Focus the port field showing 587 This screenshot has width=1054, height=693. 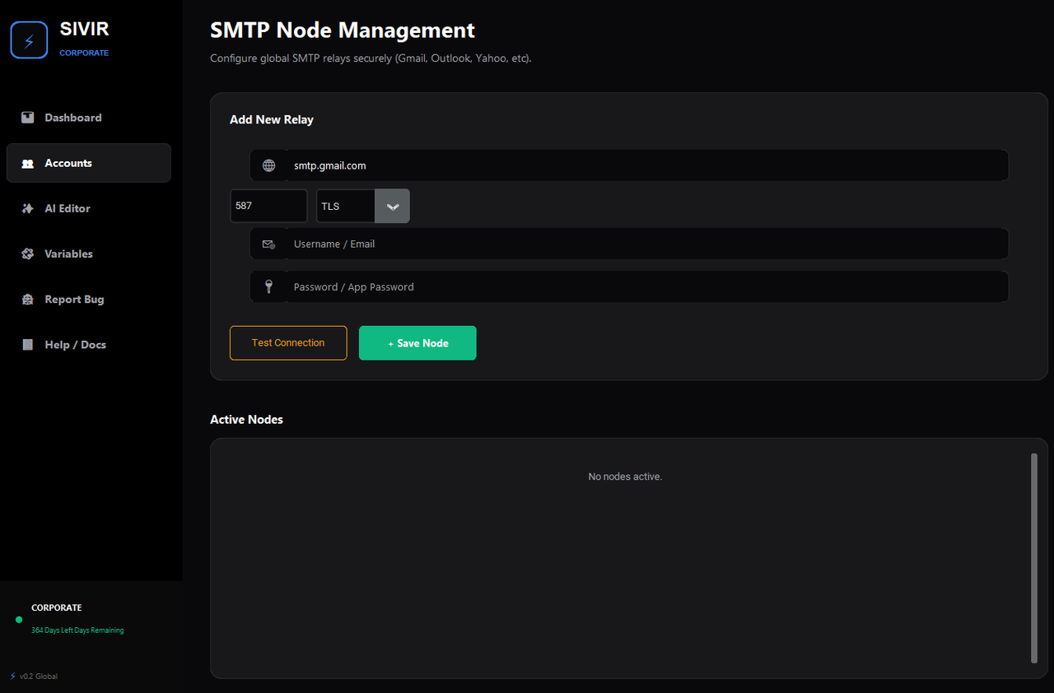tap(268, 206)
